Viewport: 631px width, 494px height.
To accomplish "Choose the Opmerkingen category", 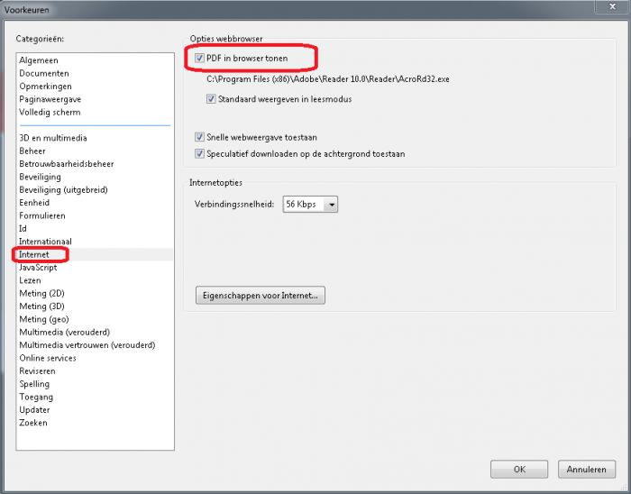I will (45, 86).
